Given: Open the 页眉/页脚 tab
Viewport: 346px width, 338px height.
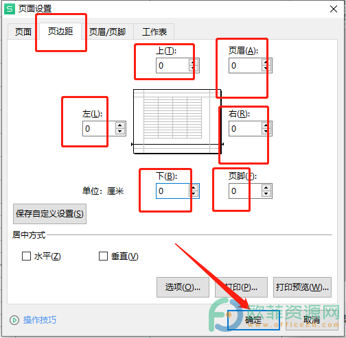Looking at the screenshot, I should (x=107, y=32).
